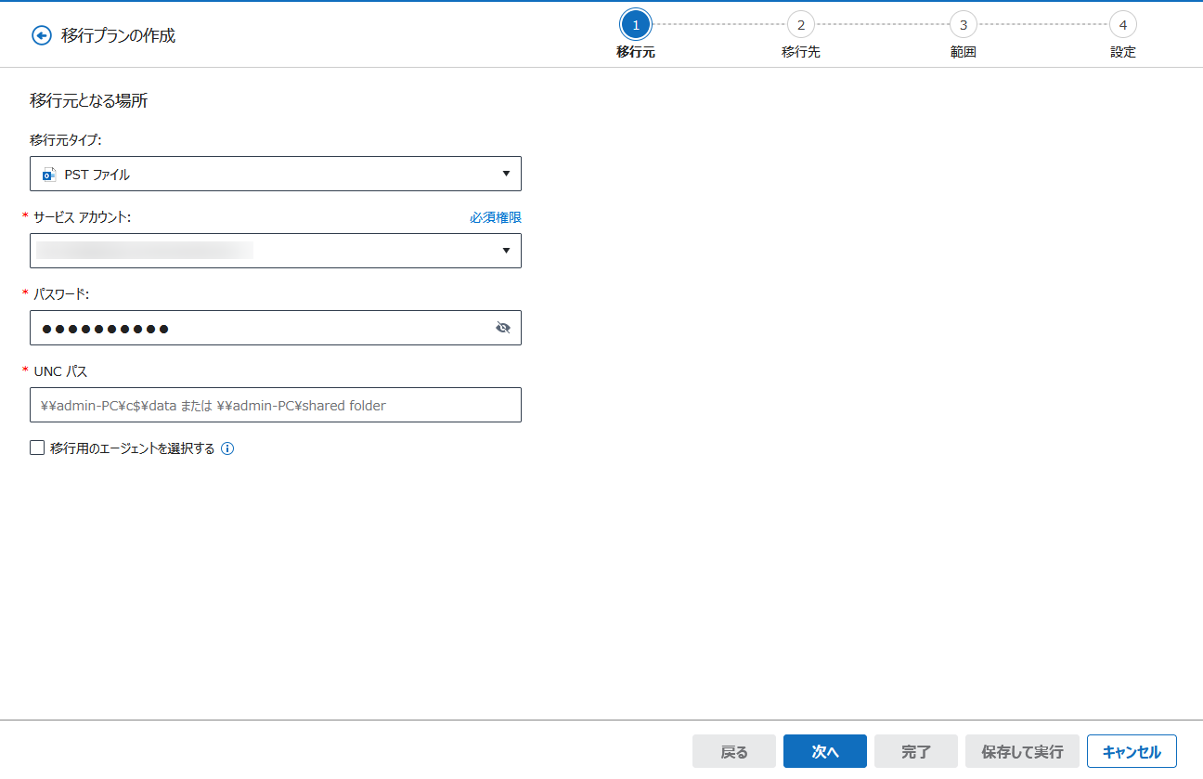The height and width of the screenshot is (779, 1203).
Task: Click the 移行元となる場所 heading
Action: coord(89,101)
